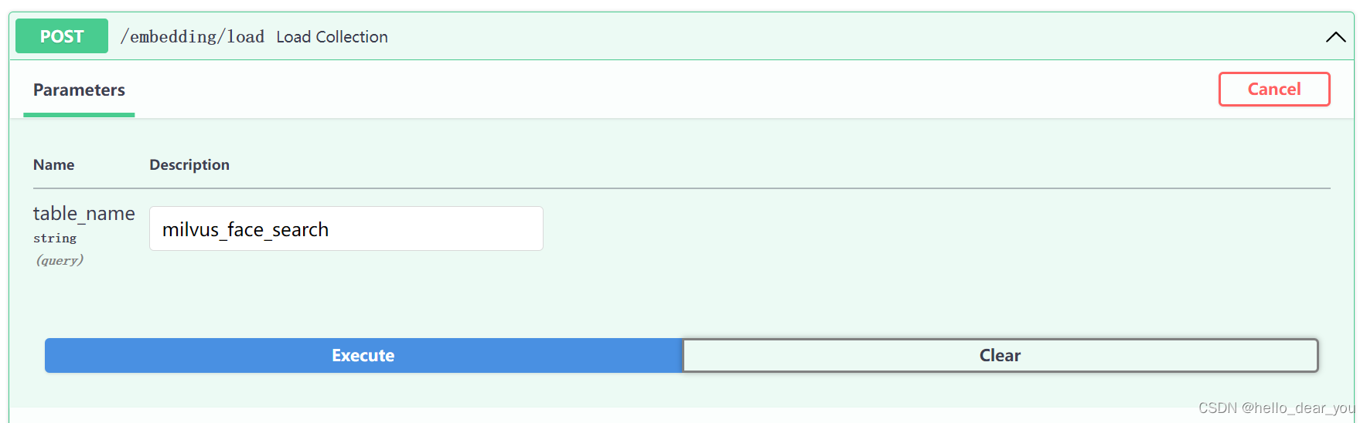This screenshot has height=423, width=1367.
Task: Click the string type label
Action: 55,239
